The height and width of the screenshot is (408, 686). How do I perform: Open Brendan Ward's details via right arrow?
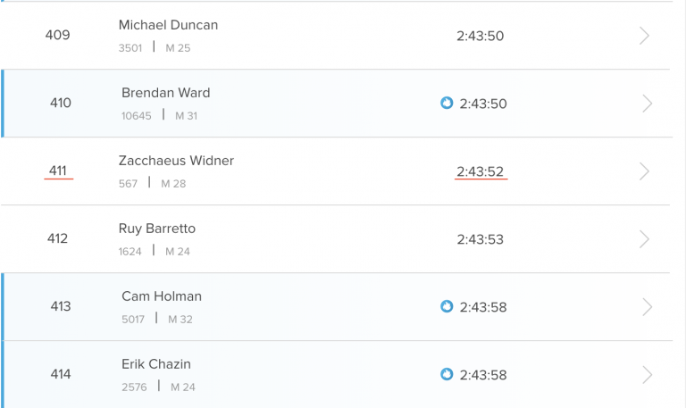pos(648,104)
